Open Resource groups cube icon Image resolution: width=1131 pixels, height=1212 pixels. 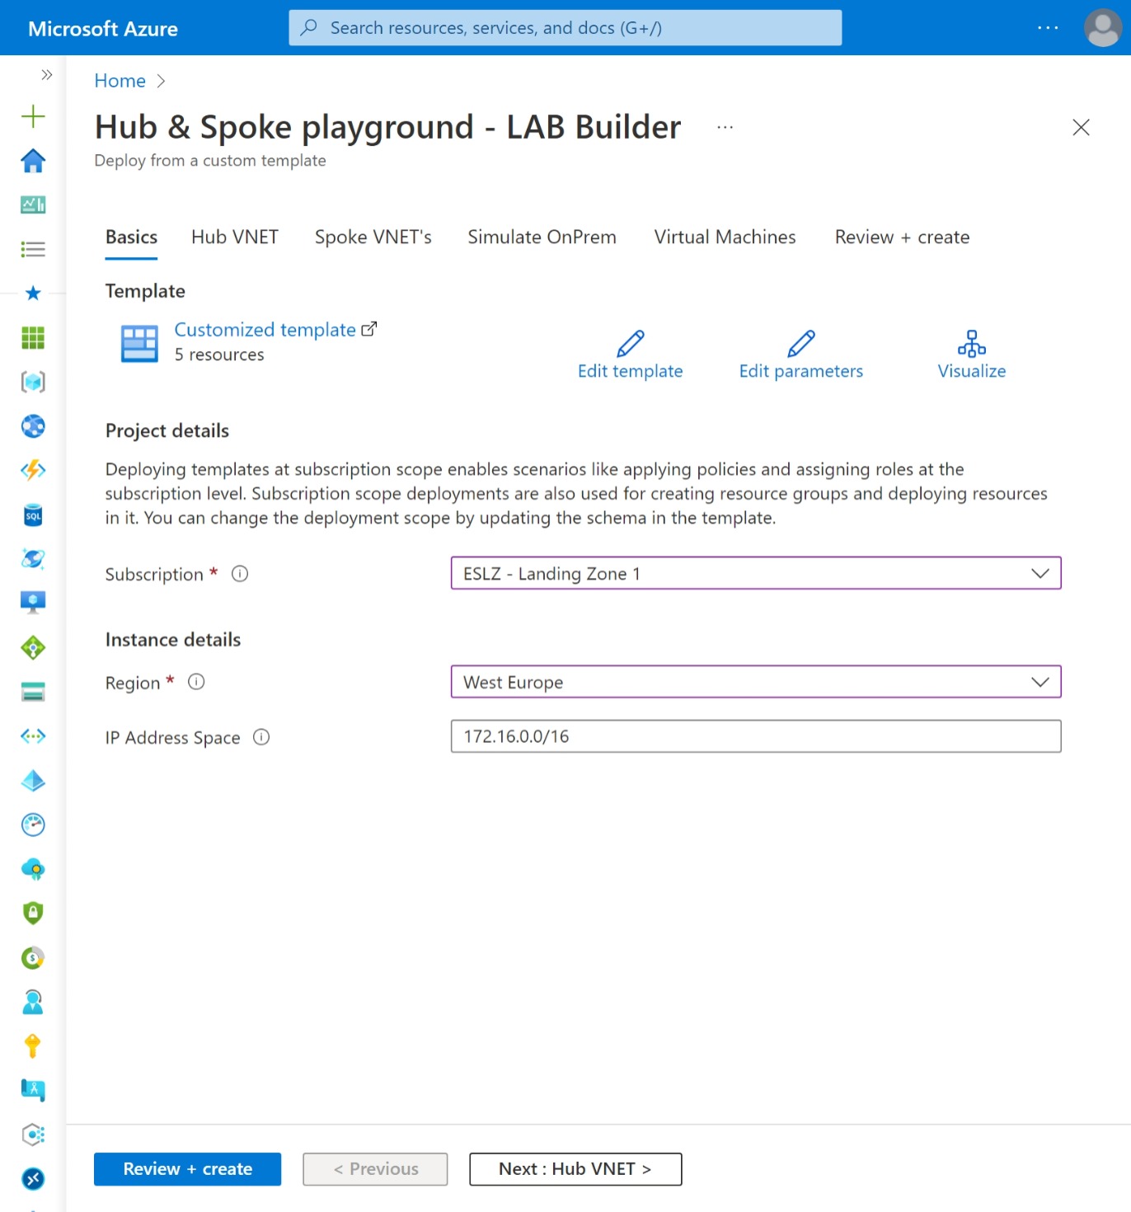point(33,382)
